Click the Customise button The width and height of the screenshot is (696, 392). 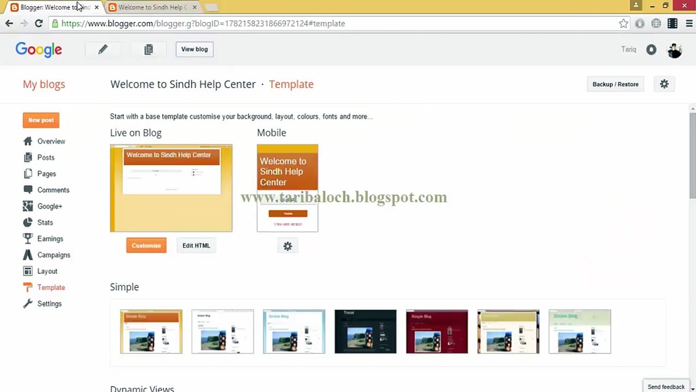click(x=146, y=246)
